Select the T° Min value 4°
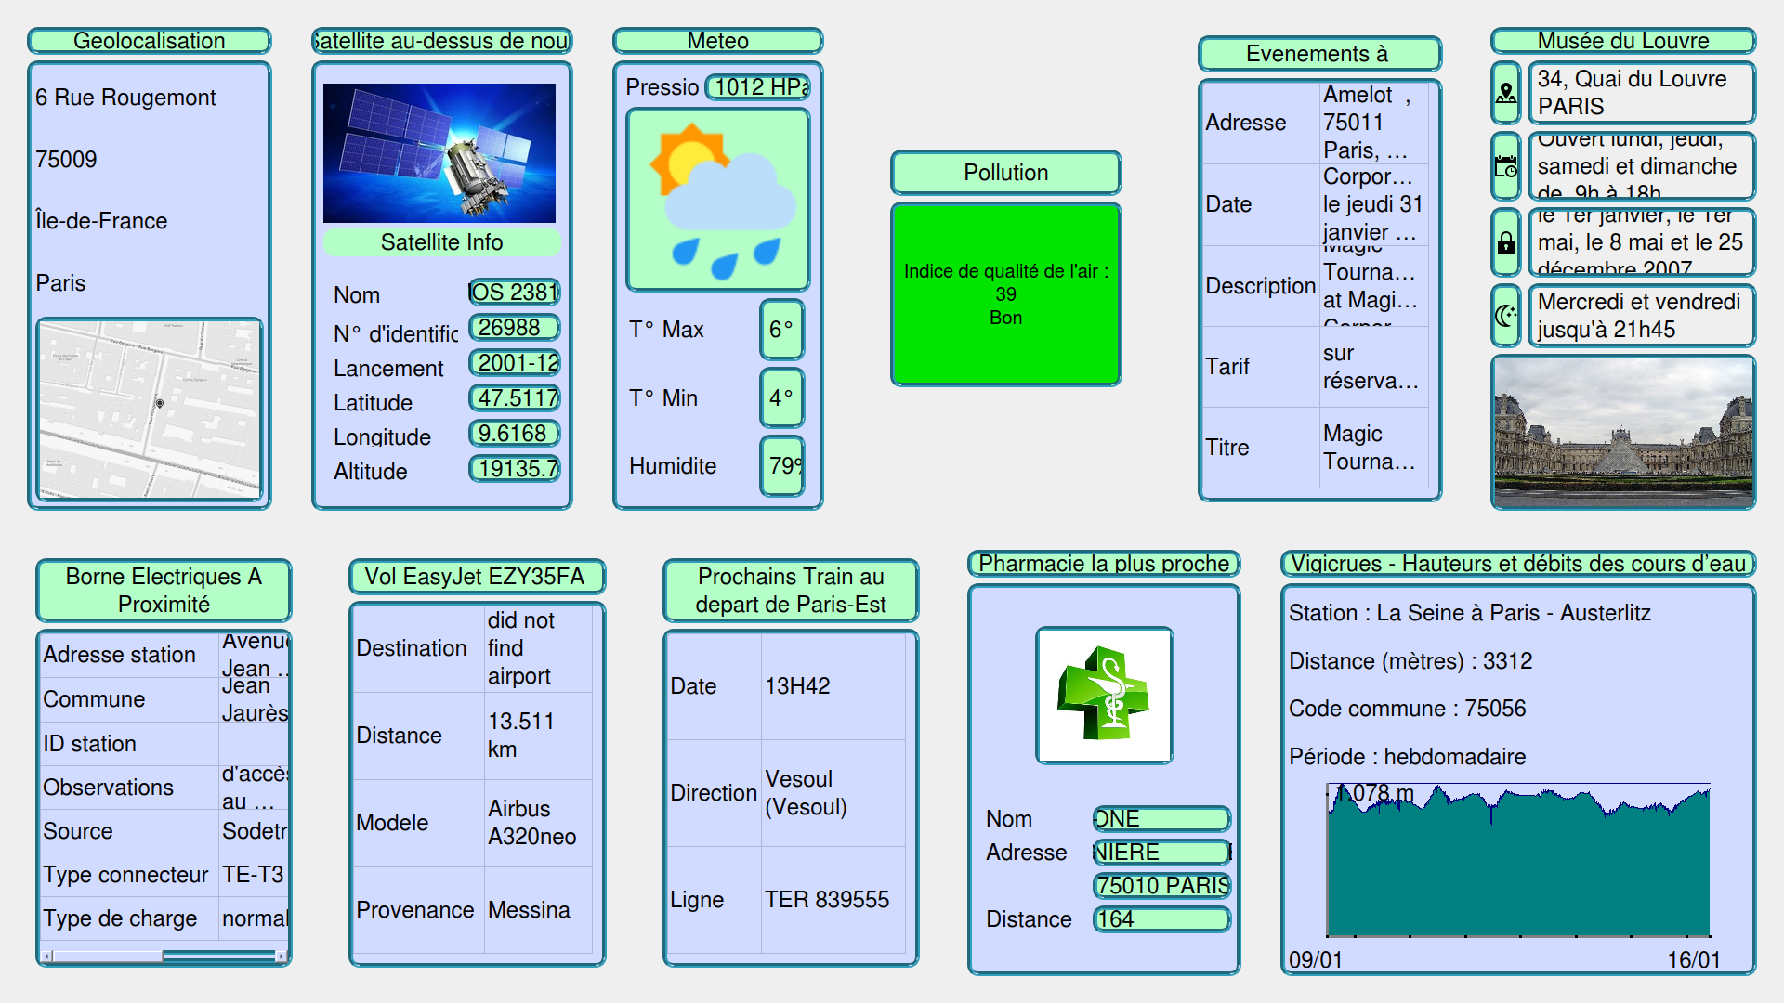Viewport: 1784px width, 1003px height. (x=781, y=398)
